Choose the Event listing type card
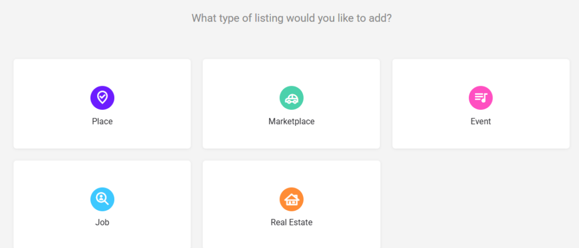 (481, 104)
